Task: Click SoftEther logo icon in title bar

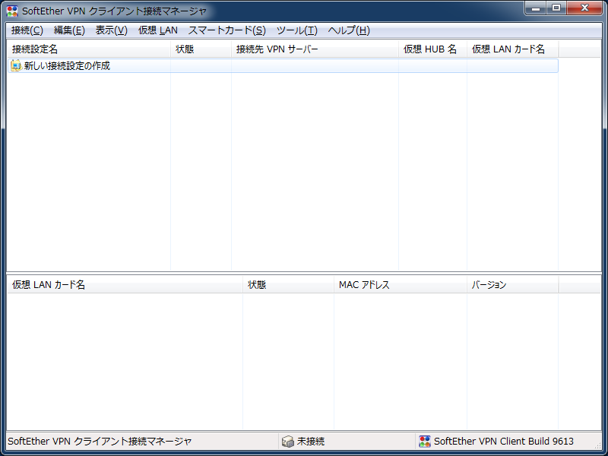Action: (12, 11)
